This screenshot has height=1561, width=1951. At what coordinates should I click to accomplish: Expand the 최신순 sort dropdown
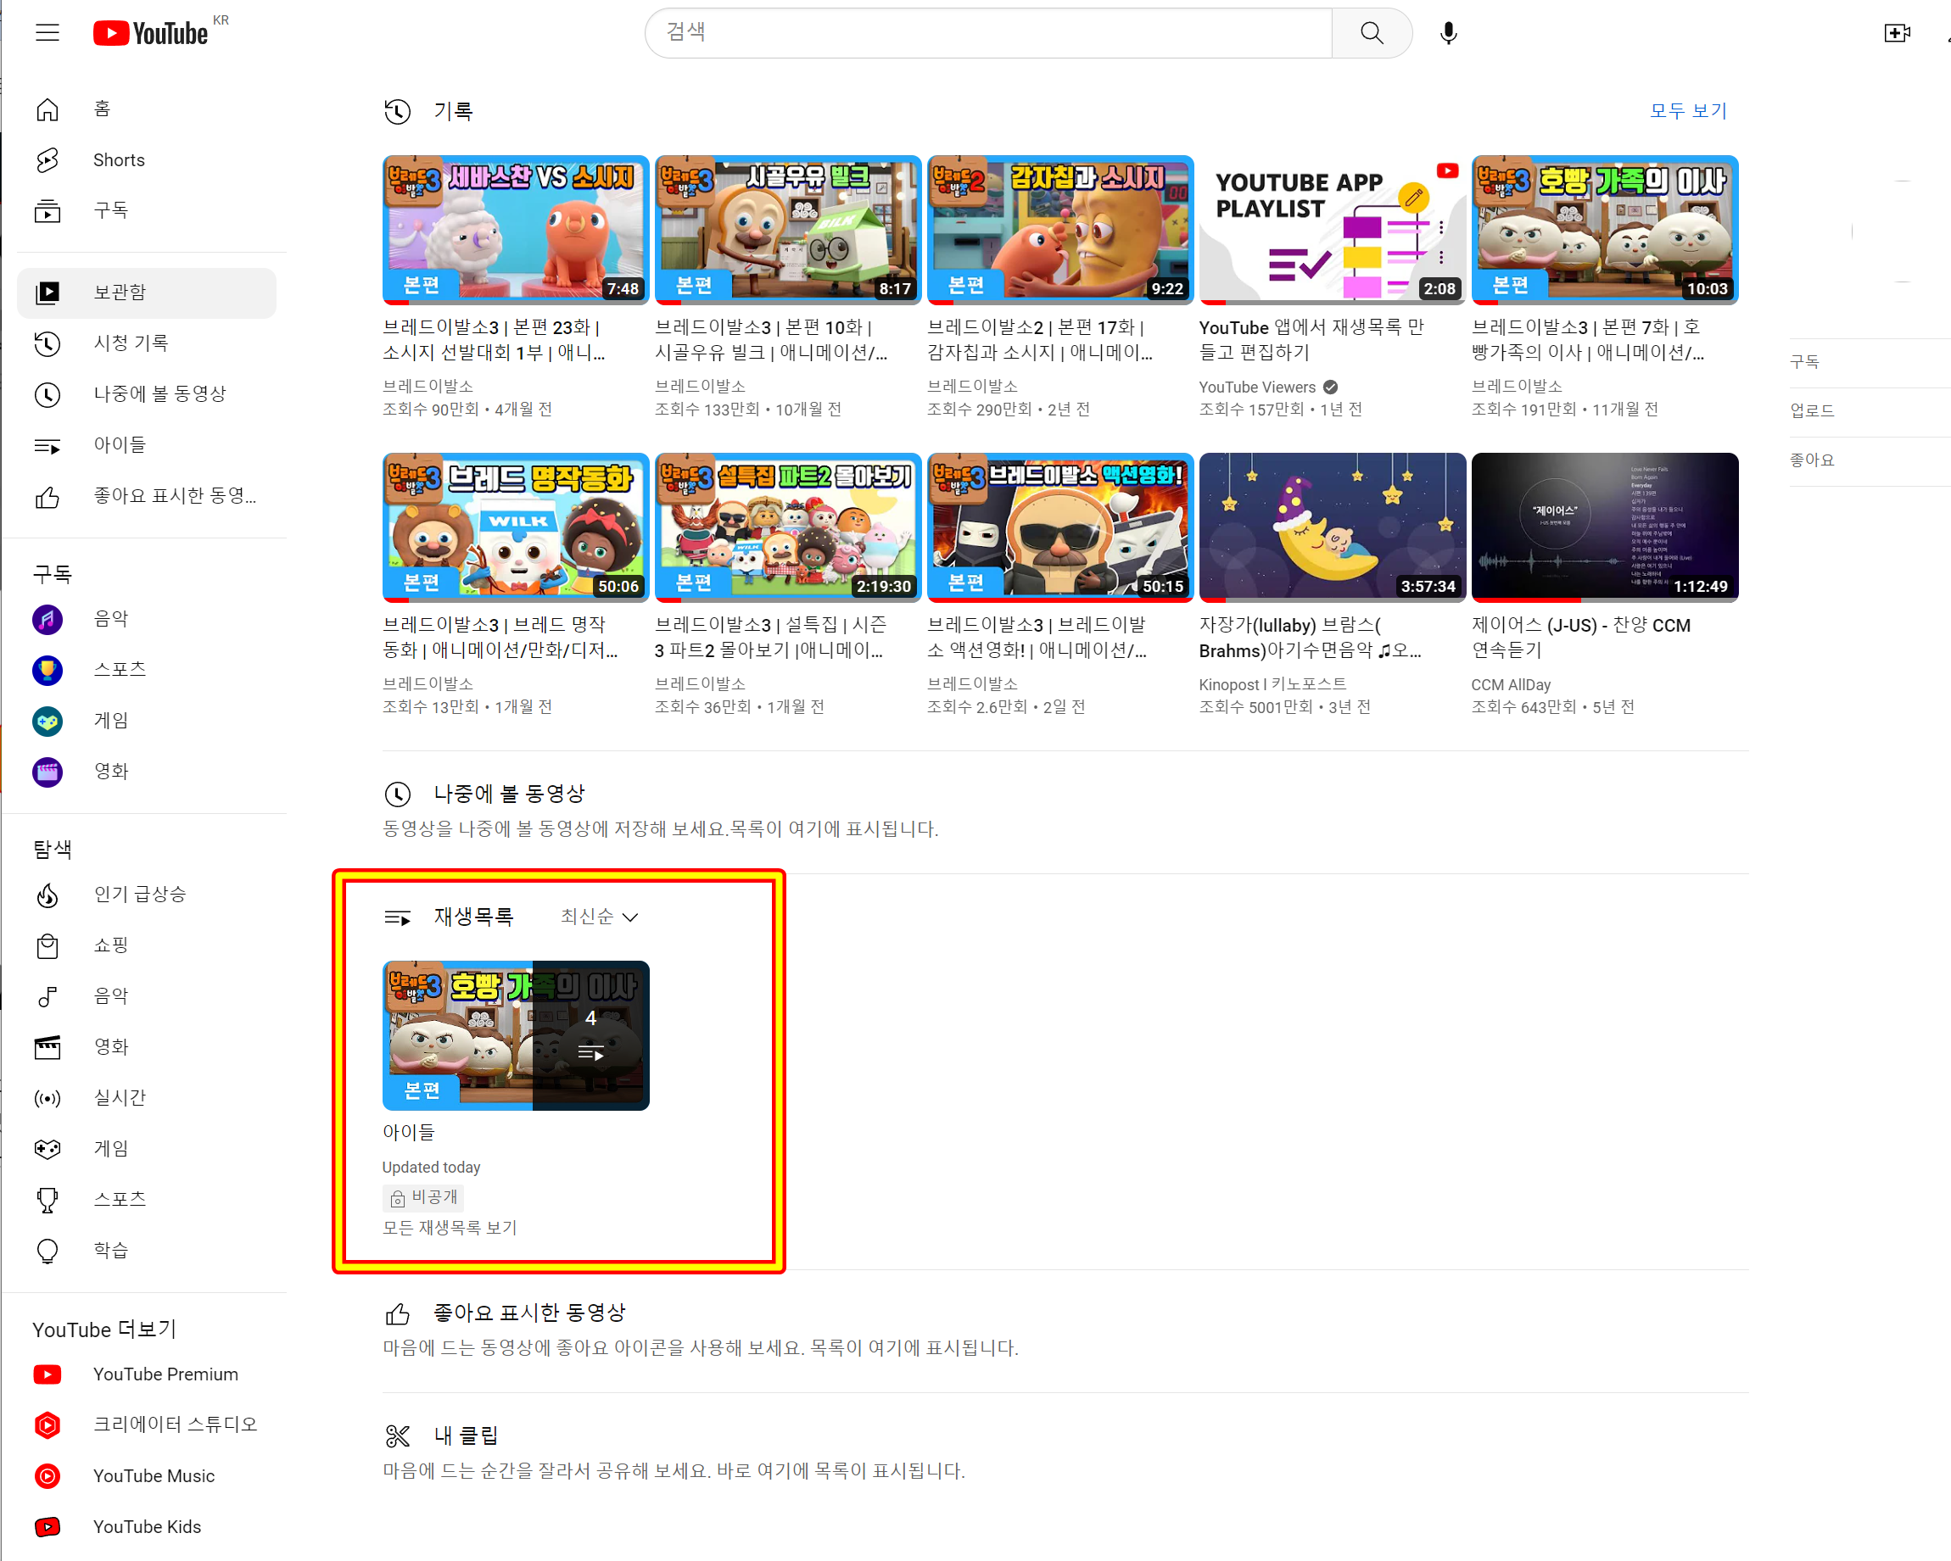[x=599, y=916]
